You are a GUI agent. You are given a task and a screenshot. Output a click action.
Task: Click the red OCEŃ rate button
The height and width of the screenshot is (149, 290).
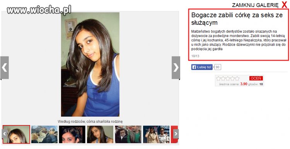tap(256, 78)
